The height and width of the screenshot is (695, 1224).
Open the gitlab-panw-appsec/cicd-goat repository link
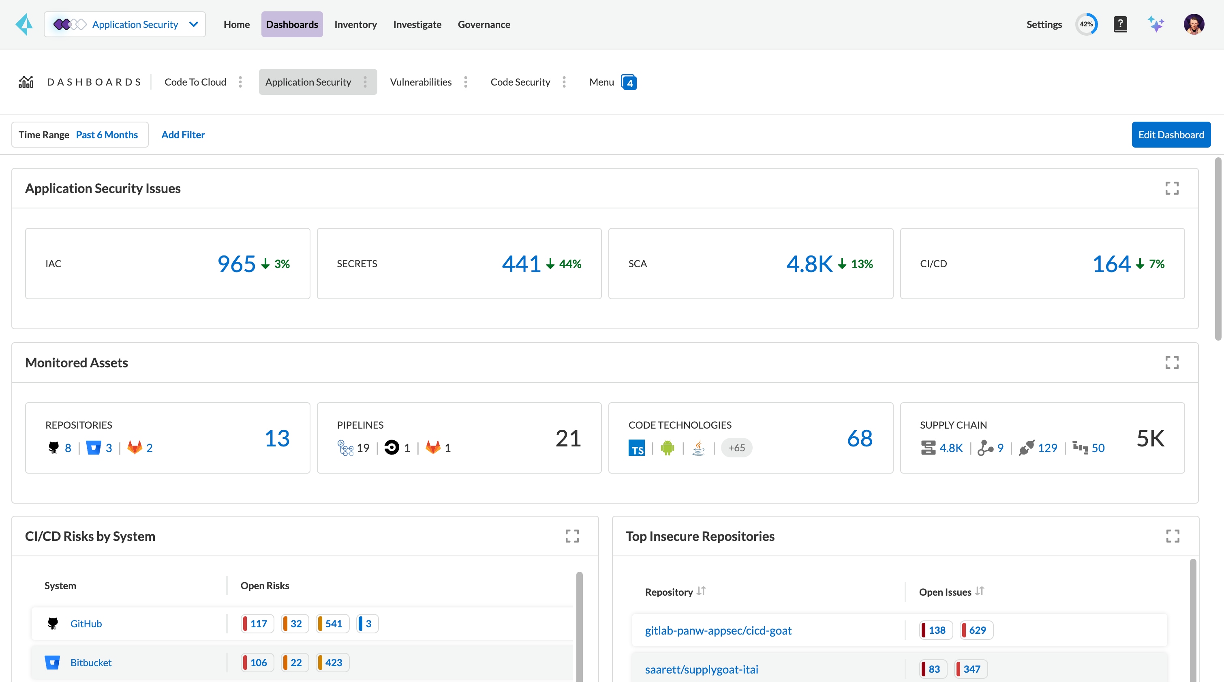coord(718,630)
